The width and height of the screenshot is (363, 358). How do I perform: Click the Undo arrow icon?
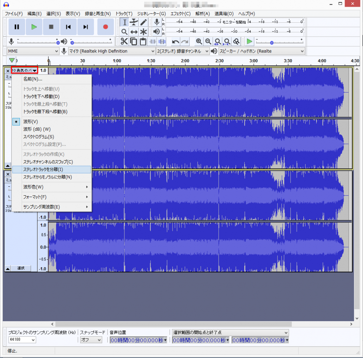[x=175, y=41]
